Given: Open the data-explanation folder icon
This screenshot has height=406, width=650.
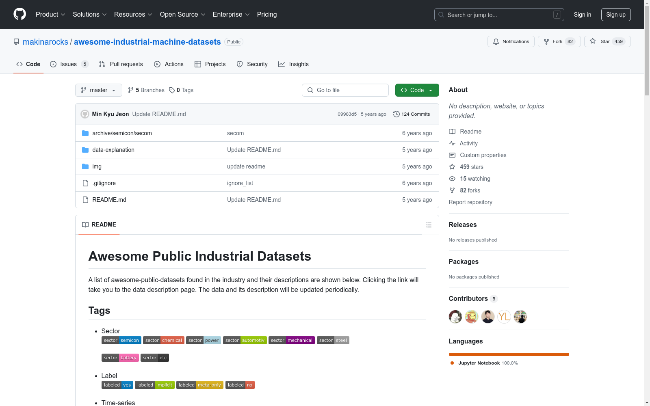Looking at the screenshot, I should pyautogui.click(x=85, y=150).
